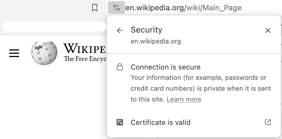Viewport: 282px width, 139px height.
Task: Click the Wikipedia puzzle globe logo
Action: click(x=44, y=53)
